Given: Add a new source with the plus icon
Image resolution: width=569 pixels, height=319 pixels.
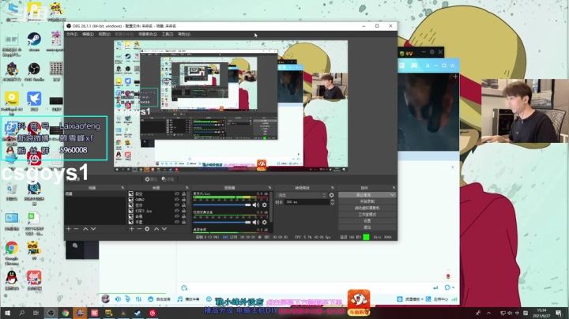Looking at the screenshot, I should (x=131, y=229).
